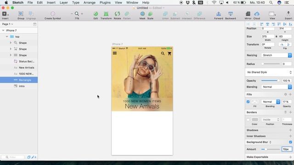Open the File menu
Screen dimensions: 294x165
[x=30, y=3]
